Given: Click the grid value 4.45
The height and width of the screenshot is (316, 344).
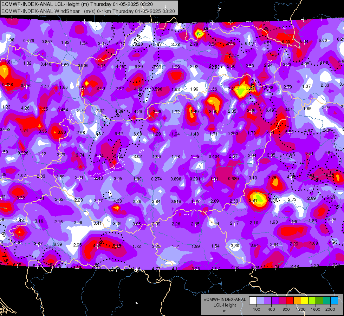Looking at the screenshot, I should pyautogui.click(x=97, y=246).
